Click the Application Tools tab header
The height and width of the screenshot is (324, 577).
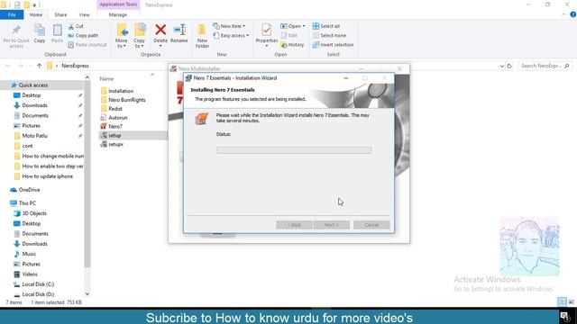coord(118,4)
